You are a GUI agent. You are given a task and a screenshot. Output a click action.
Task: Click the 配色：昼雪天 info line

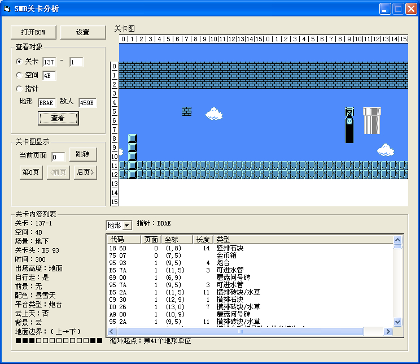[x=36, y=296]
